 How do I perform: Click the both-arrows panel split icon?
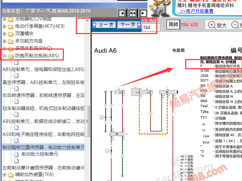pos(133,13)
